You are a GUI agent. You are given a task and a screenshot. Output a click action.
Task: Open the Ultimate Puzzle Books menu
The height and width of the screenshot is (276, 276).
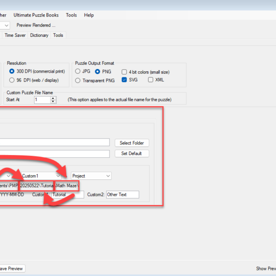[37, 15]
